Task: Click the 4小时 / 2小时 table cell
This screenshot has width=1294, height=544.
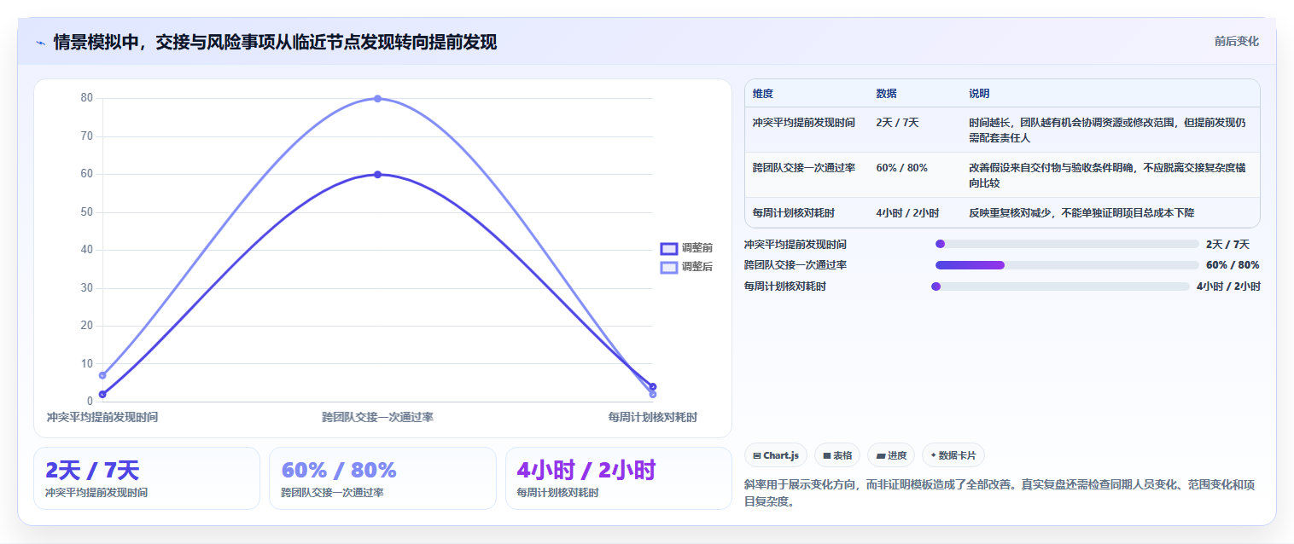Action: [x=907, y=213]
